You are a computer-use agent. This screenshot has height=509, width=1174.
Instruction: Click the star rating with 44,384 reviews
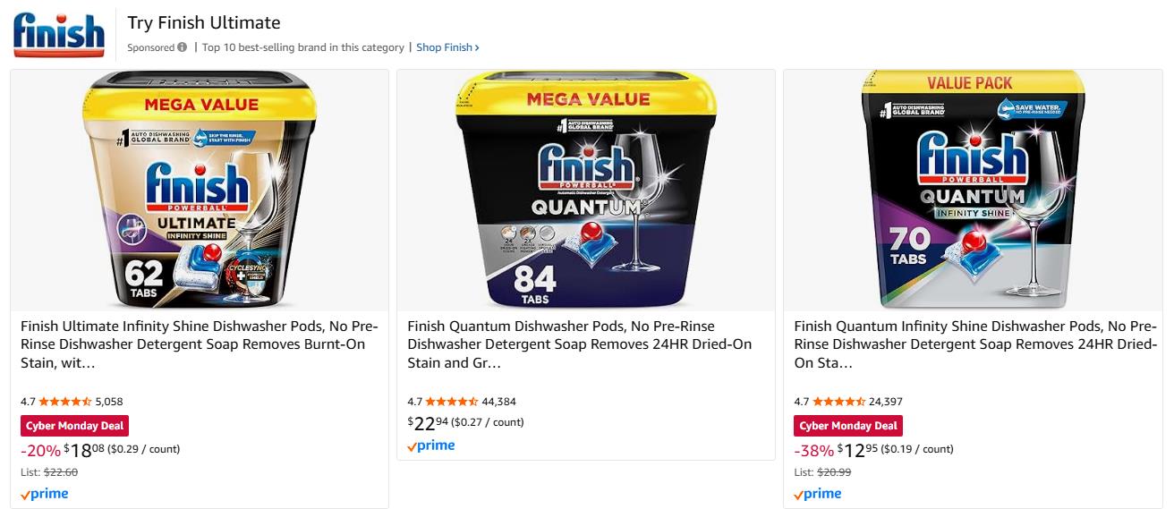pos(451,402)
